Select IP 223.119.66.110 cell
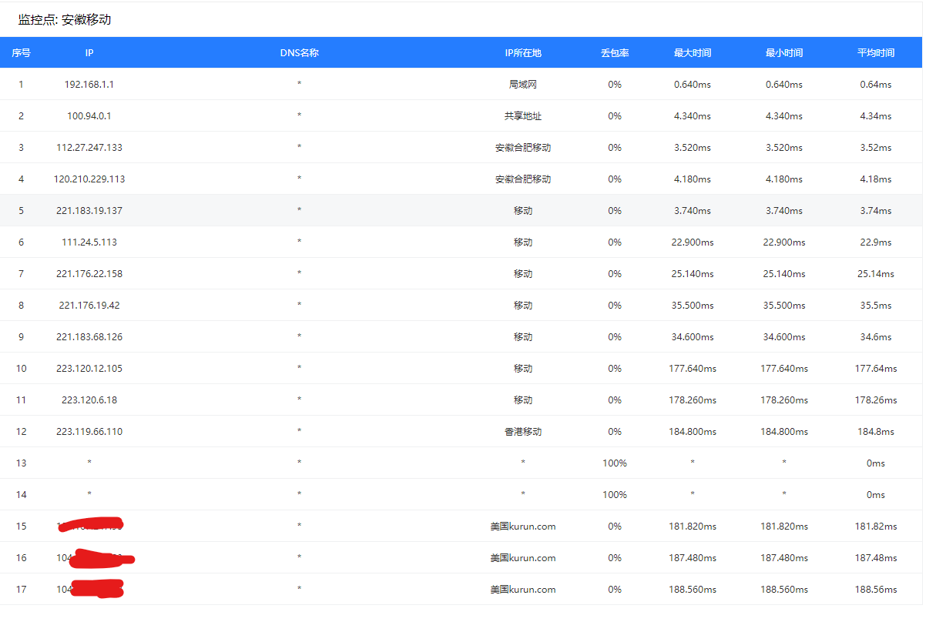This screenshot has height=642, width=946. [x=89, y=432]
